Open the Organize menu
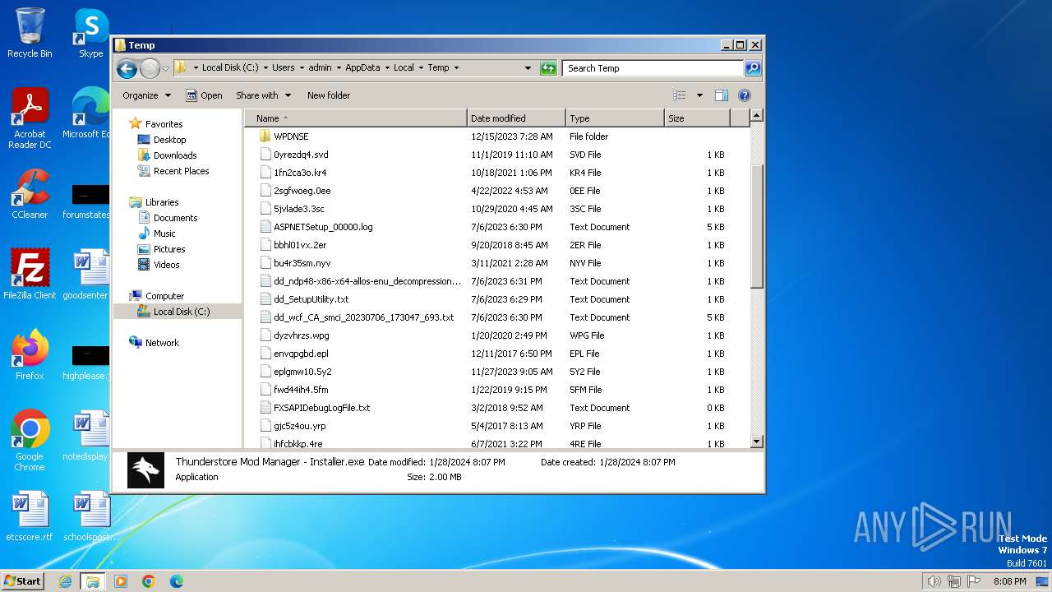Image resolution: width=1052 pixels, height=592 pixels. point(146,95)
